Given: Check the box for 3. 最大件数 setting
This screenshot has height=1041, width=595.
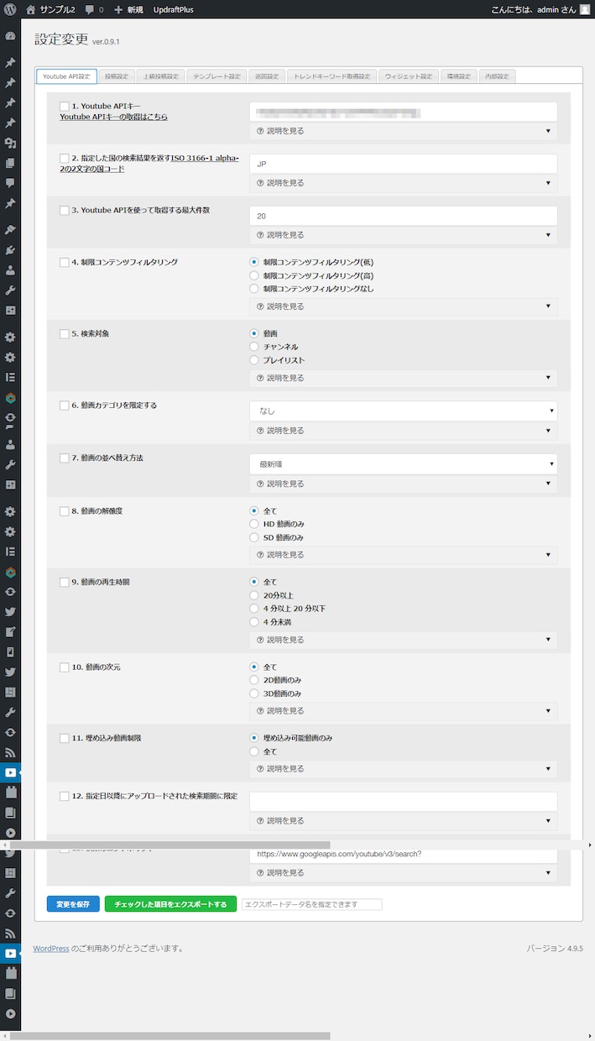Looking at the screenshot, I should tap(65, 210).
